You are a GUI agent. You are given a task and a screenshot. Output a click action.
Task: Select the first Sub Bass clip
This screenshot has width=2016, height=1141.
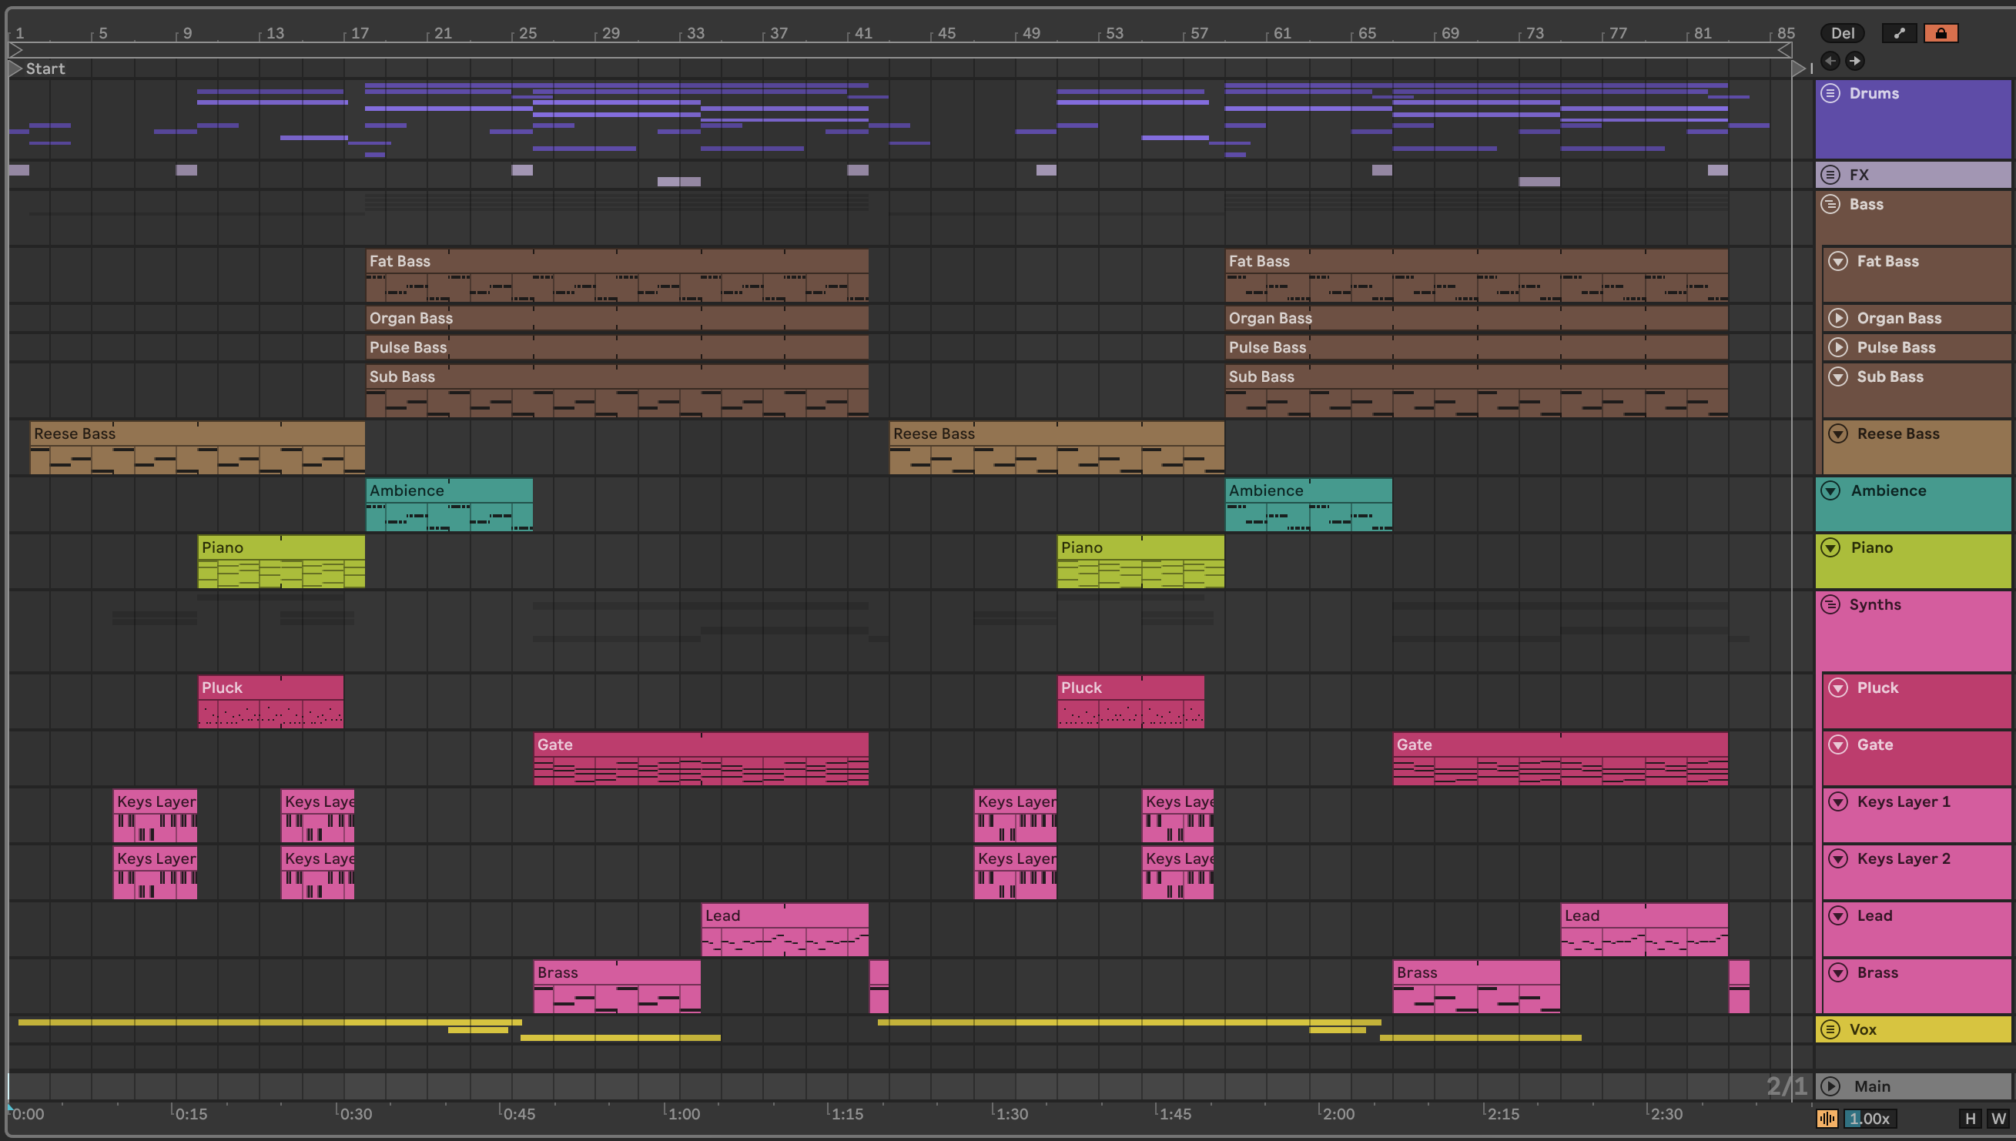(x=617, y=390)
